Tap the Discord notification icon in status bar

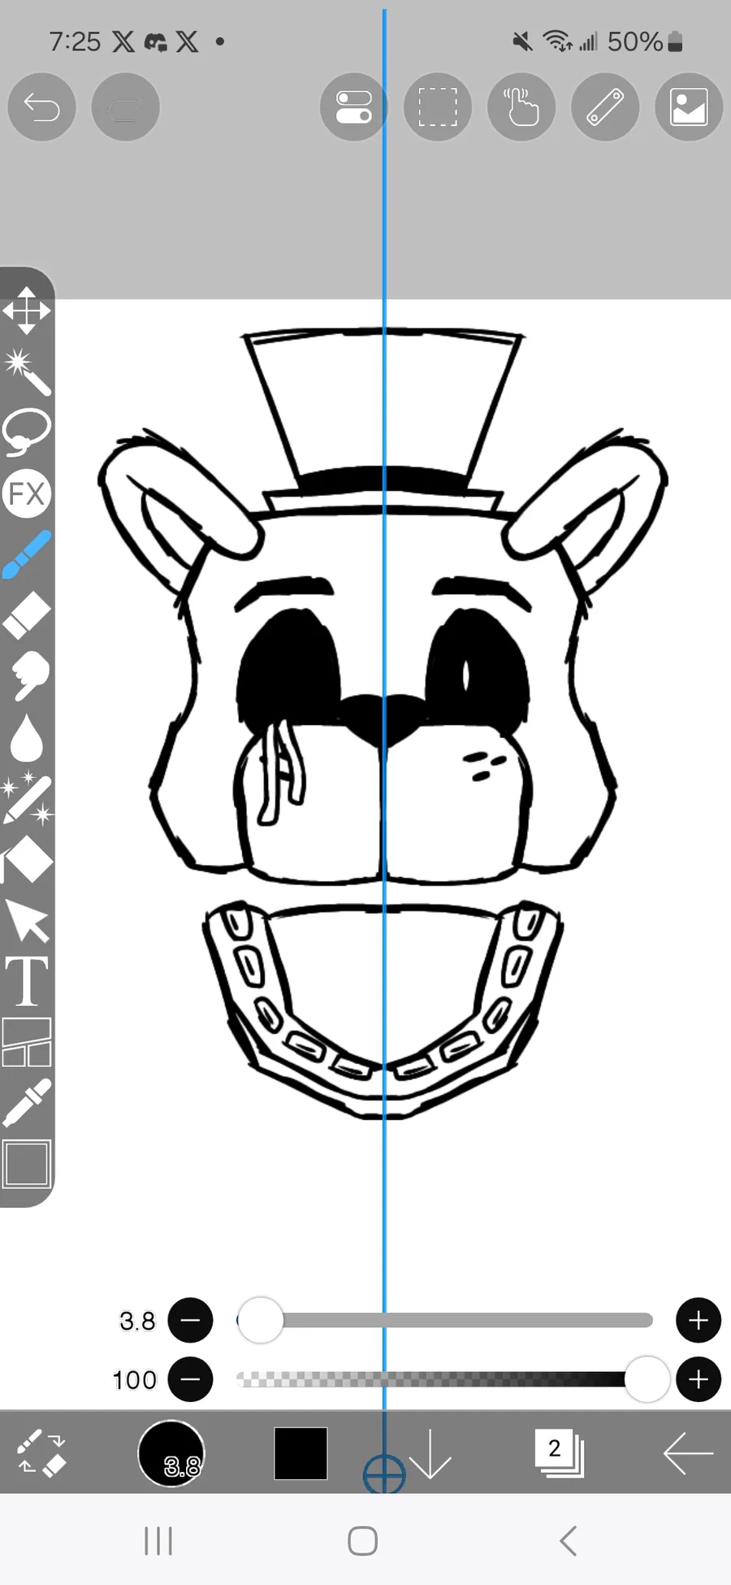click(x=155, y=42)
